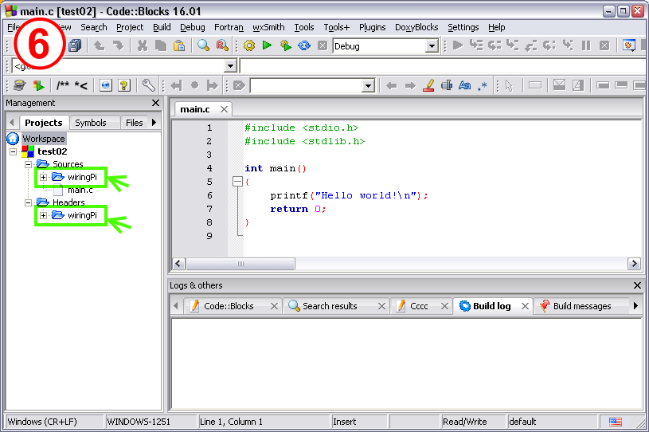Collapse the test02 project node

(14, 151)
